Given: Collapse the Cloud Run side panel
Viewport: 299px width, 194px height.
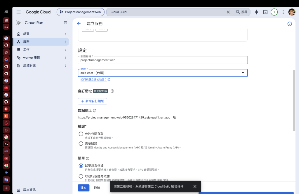Looking at the screenshot, I should click(65, 23).
